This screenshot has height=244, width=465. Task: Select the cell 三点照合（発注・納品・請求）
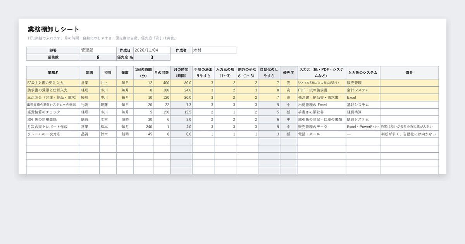(53, 98)
